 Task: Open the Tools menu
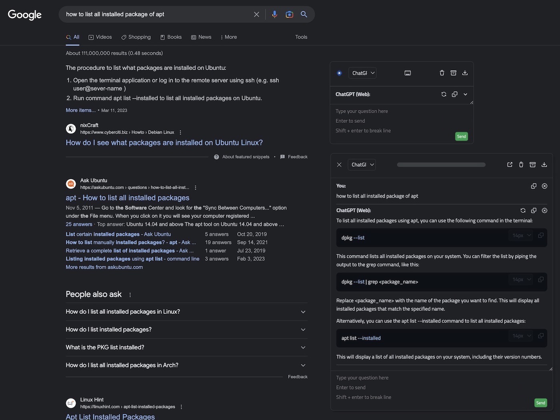301,37
